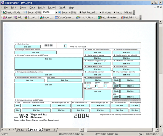Image resolution: width=163 pixels, height=136 pixels.
Task: Open the zoom percentage dropdown
Action: 56,13
